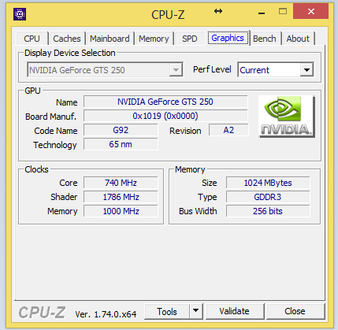Click the GPU Name field value

click(165, 102)
